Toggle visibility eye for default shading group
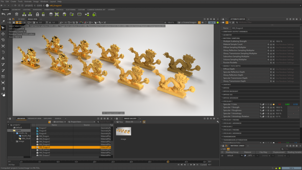Screen dimensions: 302x170 click(x=222, y=156)
